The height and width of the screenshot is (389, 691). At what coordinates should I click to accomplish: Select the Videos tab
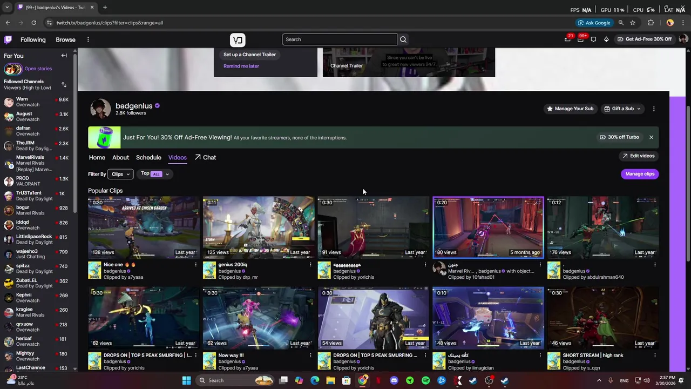pos(177,157)
